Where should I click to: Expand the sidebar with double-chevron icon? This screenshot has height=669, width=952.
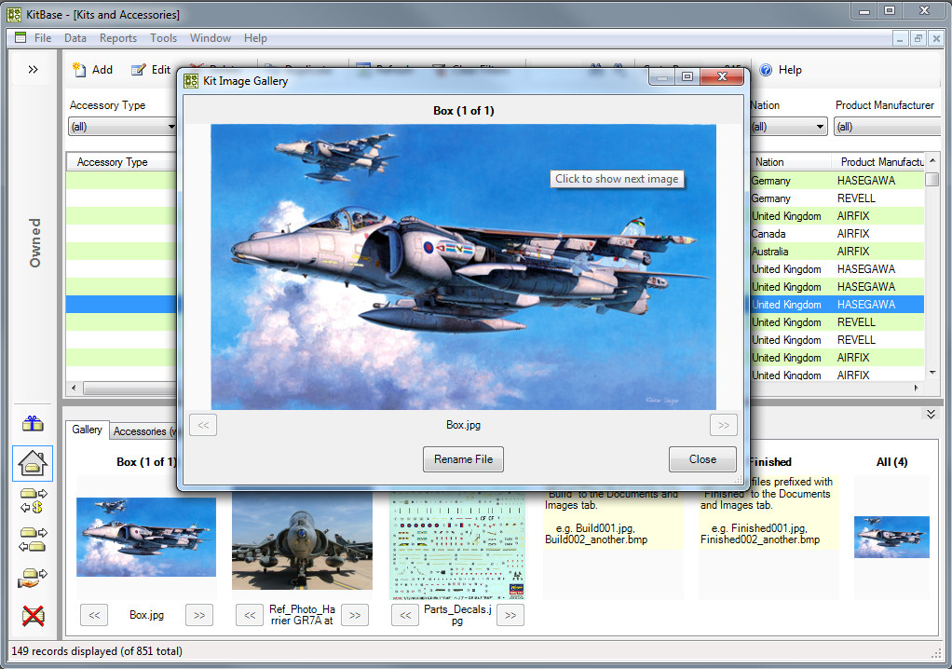point(33,69)
